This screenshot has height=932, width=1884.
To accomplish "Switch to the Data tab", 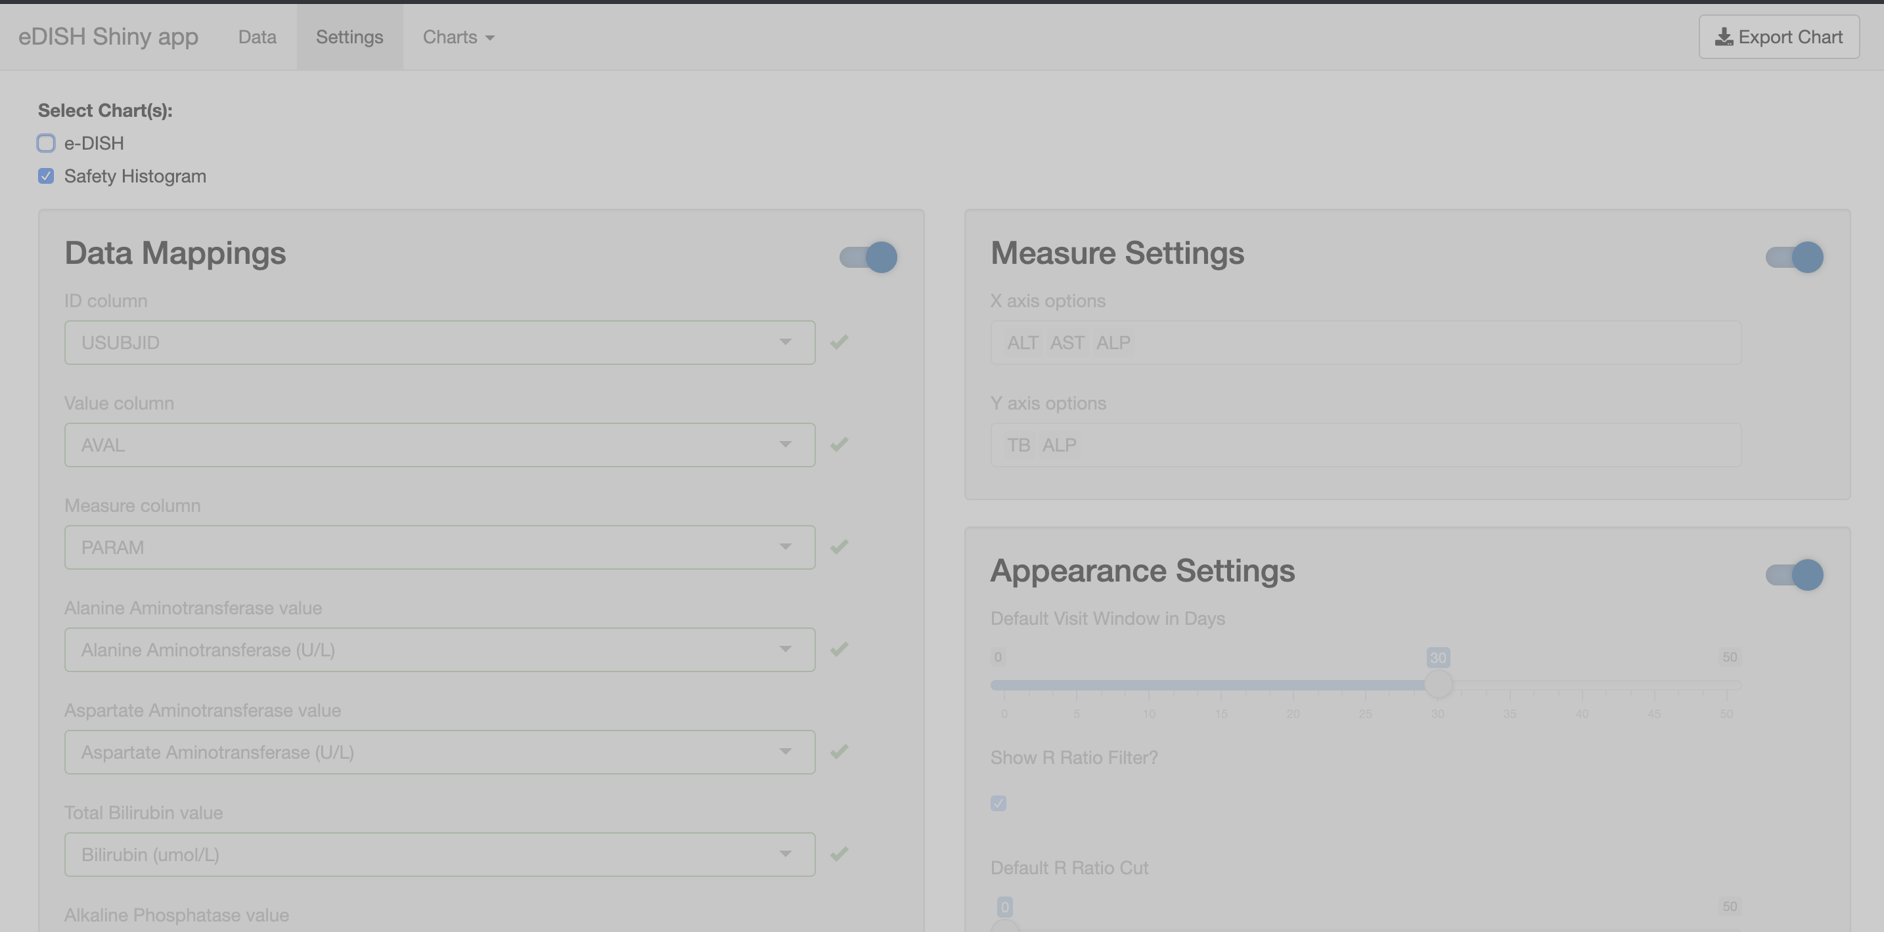I will tap(258, 37).
